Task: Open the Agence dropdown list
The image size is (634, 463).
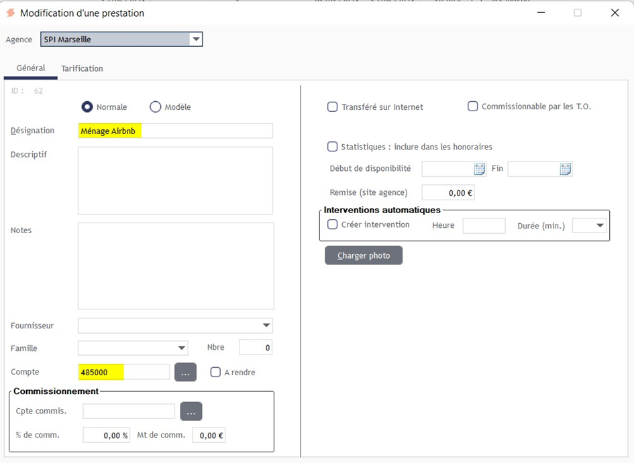Action: click(x=196, y=39)
